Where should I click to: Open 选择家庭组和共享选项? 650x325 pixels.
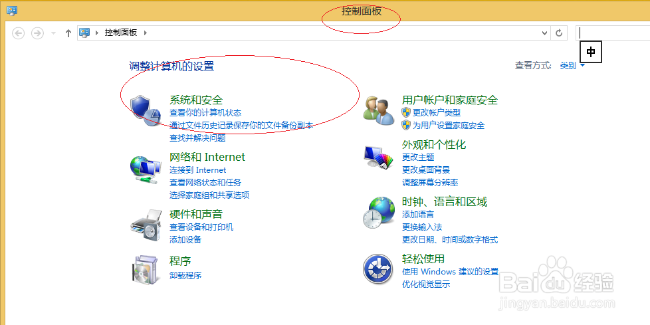pyautogui.click(x=209, y=195)
